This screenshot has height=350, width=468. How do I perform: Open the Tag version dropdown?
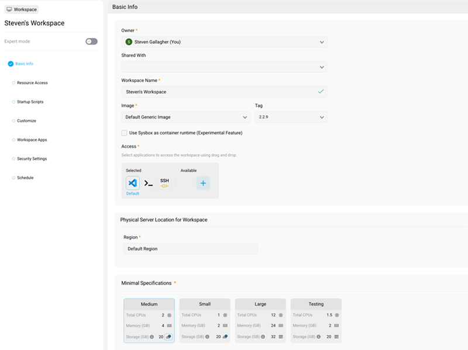tap(290, 117)
